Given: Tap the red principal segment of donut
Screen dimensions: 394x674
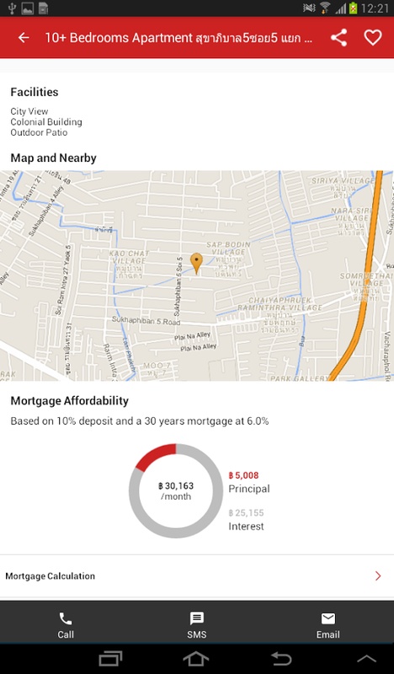Looking at the screenshot, I should click(x=157, y=455).
